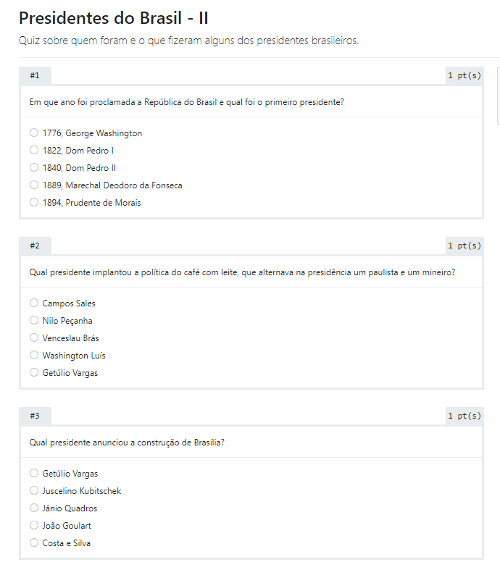Choose 1822, Dom Pedro I answer
Screen dimensions: 500x570
pyautogui.click(x=34, y=150)
